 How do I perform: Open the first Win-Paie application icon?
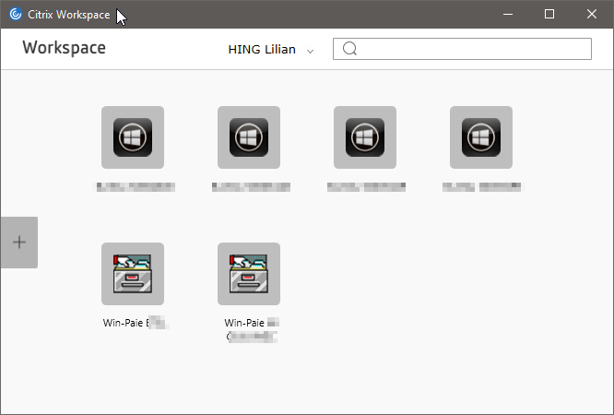point(132,274)
